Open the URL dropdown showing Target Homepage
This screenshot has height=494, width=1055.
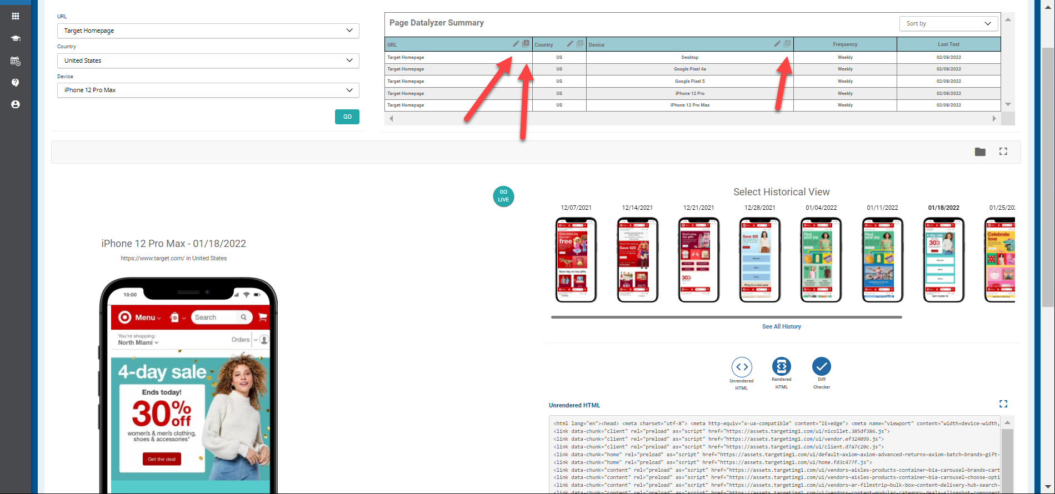tap(208, 31)
